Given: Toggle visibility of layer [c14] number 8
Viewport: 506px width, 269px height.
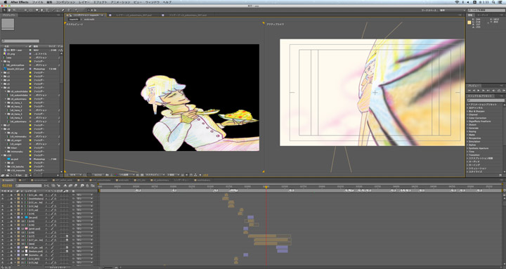Looking at the screenshot, I should tap(3, 214).
